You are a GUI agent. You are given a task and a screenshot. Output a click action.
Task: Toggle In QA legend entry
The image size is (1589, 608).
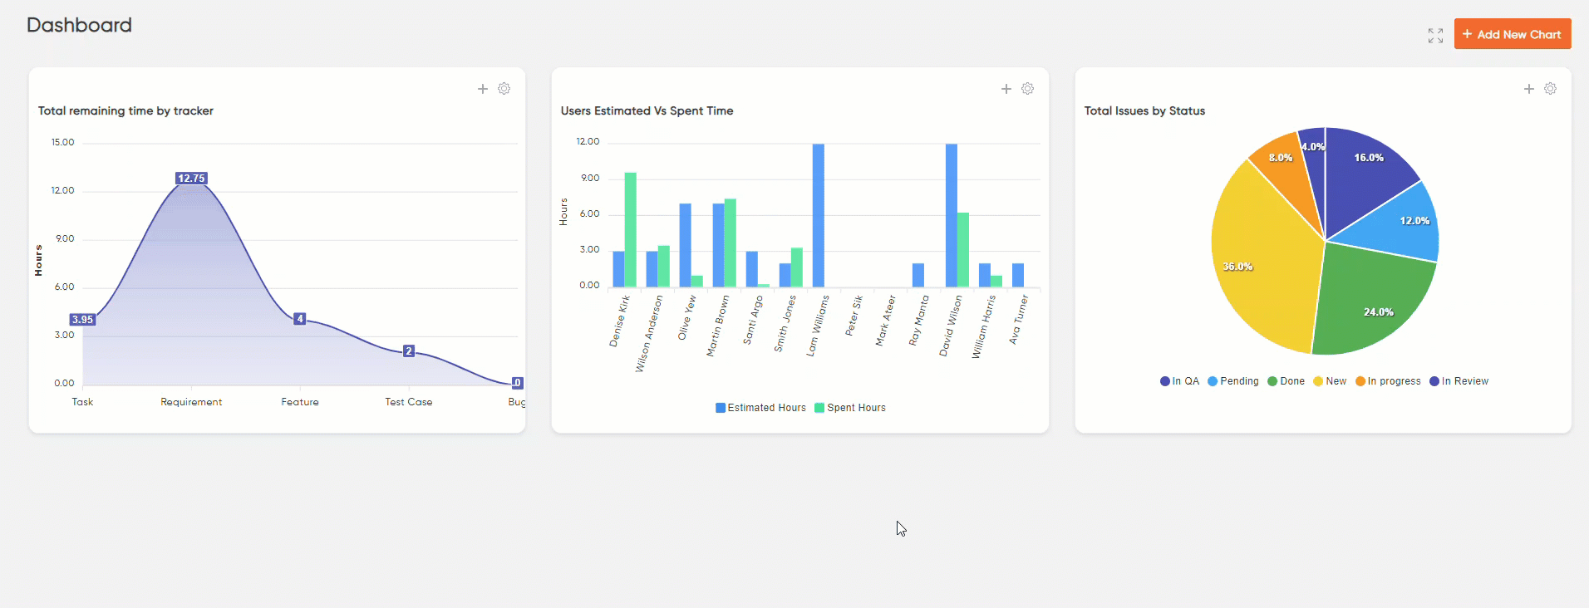click(x=1179, y=381)
